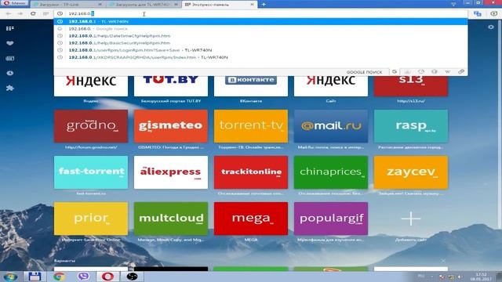
Task: Open the ВКонтакте speed dial tile
Action: (251, 85)
